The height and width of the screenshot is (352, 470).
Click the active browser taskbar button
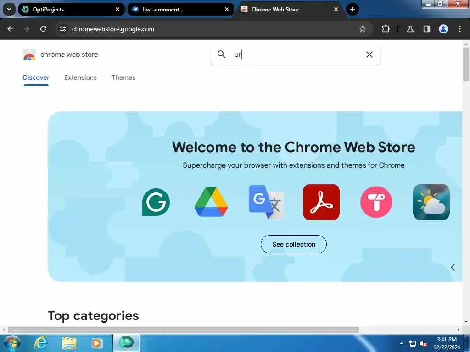[x=126, y=343]
